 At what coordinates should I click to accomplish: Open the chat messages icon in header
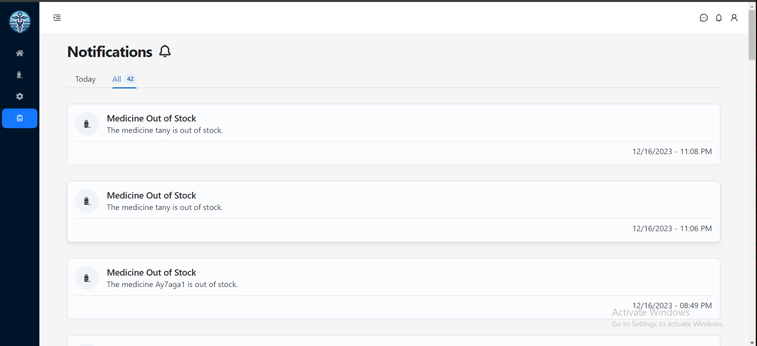(x=704, y=18)
